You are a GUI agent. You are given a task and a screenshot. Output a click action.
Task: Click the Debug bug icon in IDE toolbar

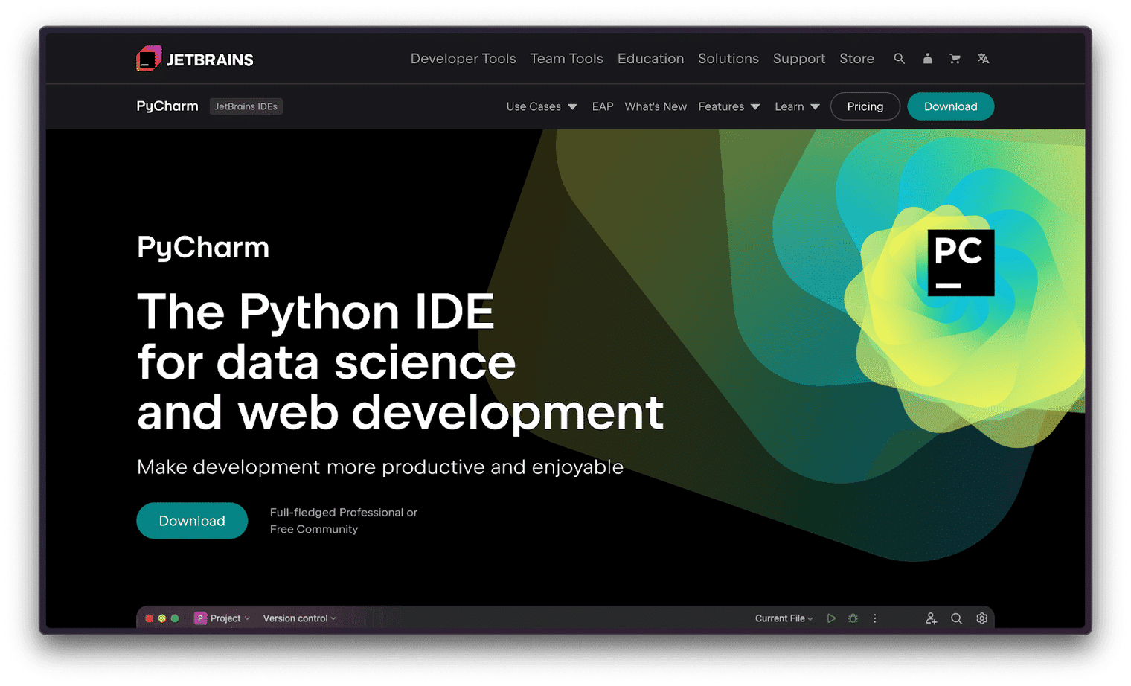pyautogui.click(x=853, y=618)
